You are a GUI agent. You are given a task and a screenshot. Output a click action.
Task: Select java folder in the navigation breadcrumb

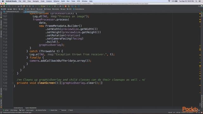click(x=27, y=9)
